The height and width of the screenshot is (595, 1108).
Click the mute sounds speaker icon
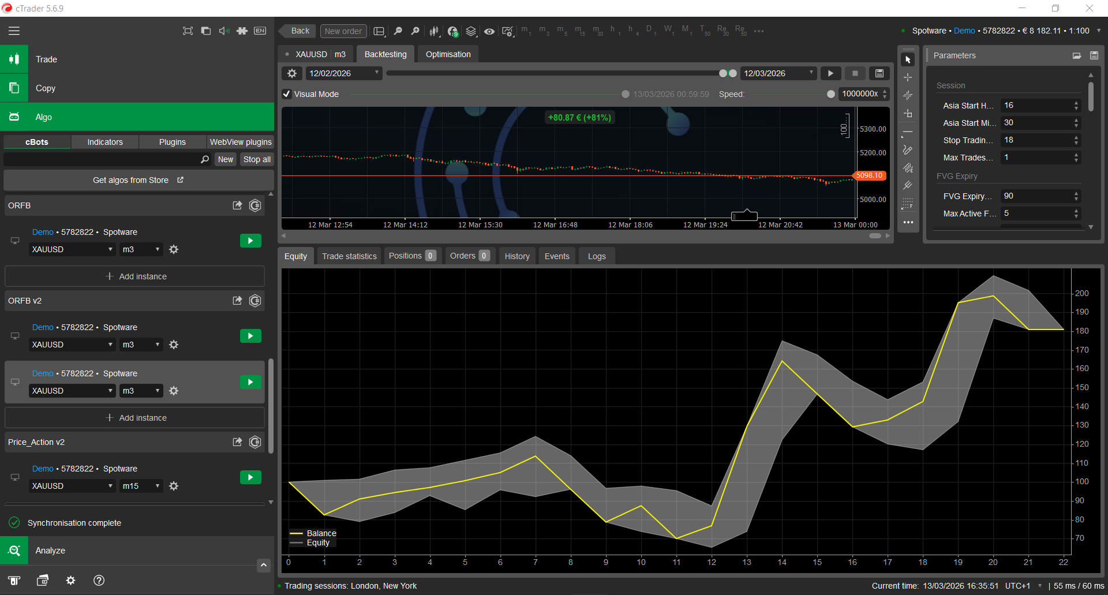click(x=224, y=31)
